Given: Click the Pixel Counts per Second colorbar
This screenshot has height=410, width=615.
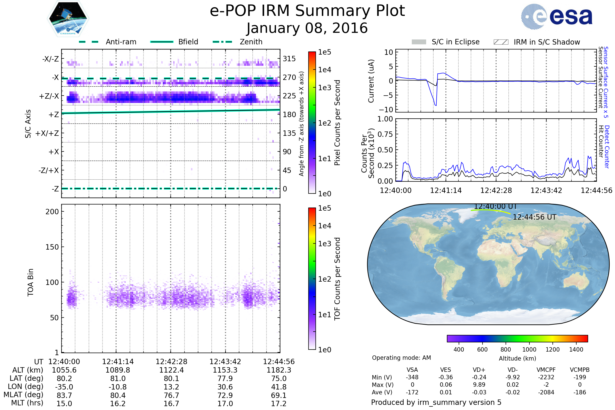Looking at the screenshot, I should pos(312,122).
